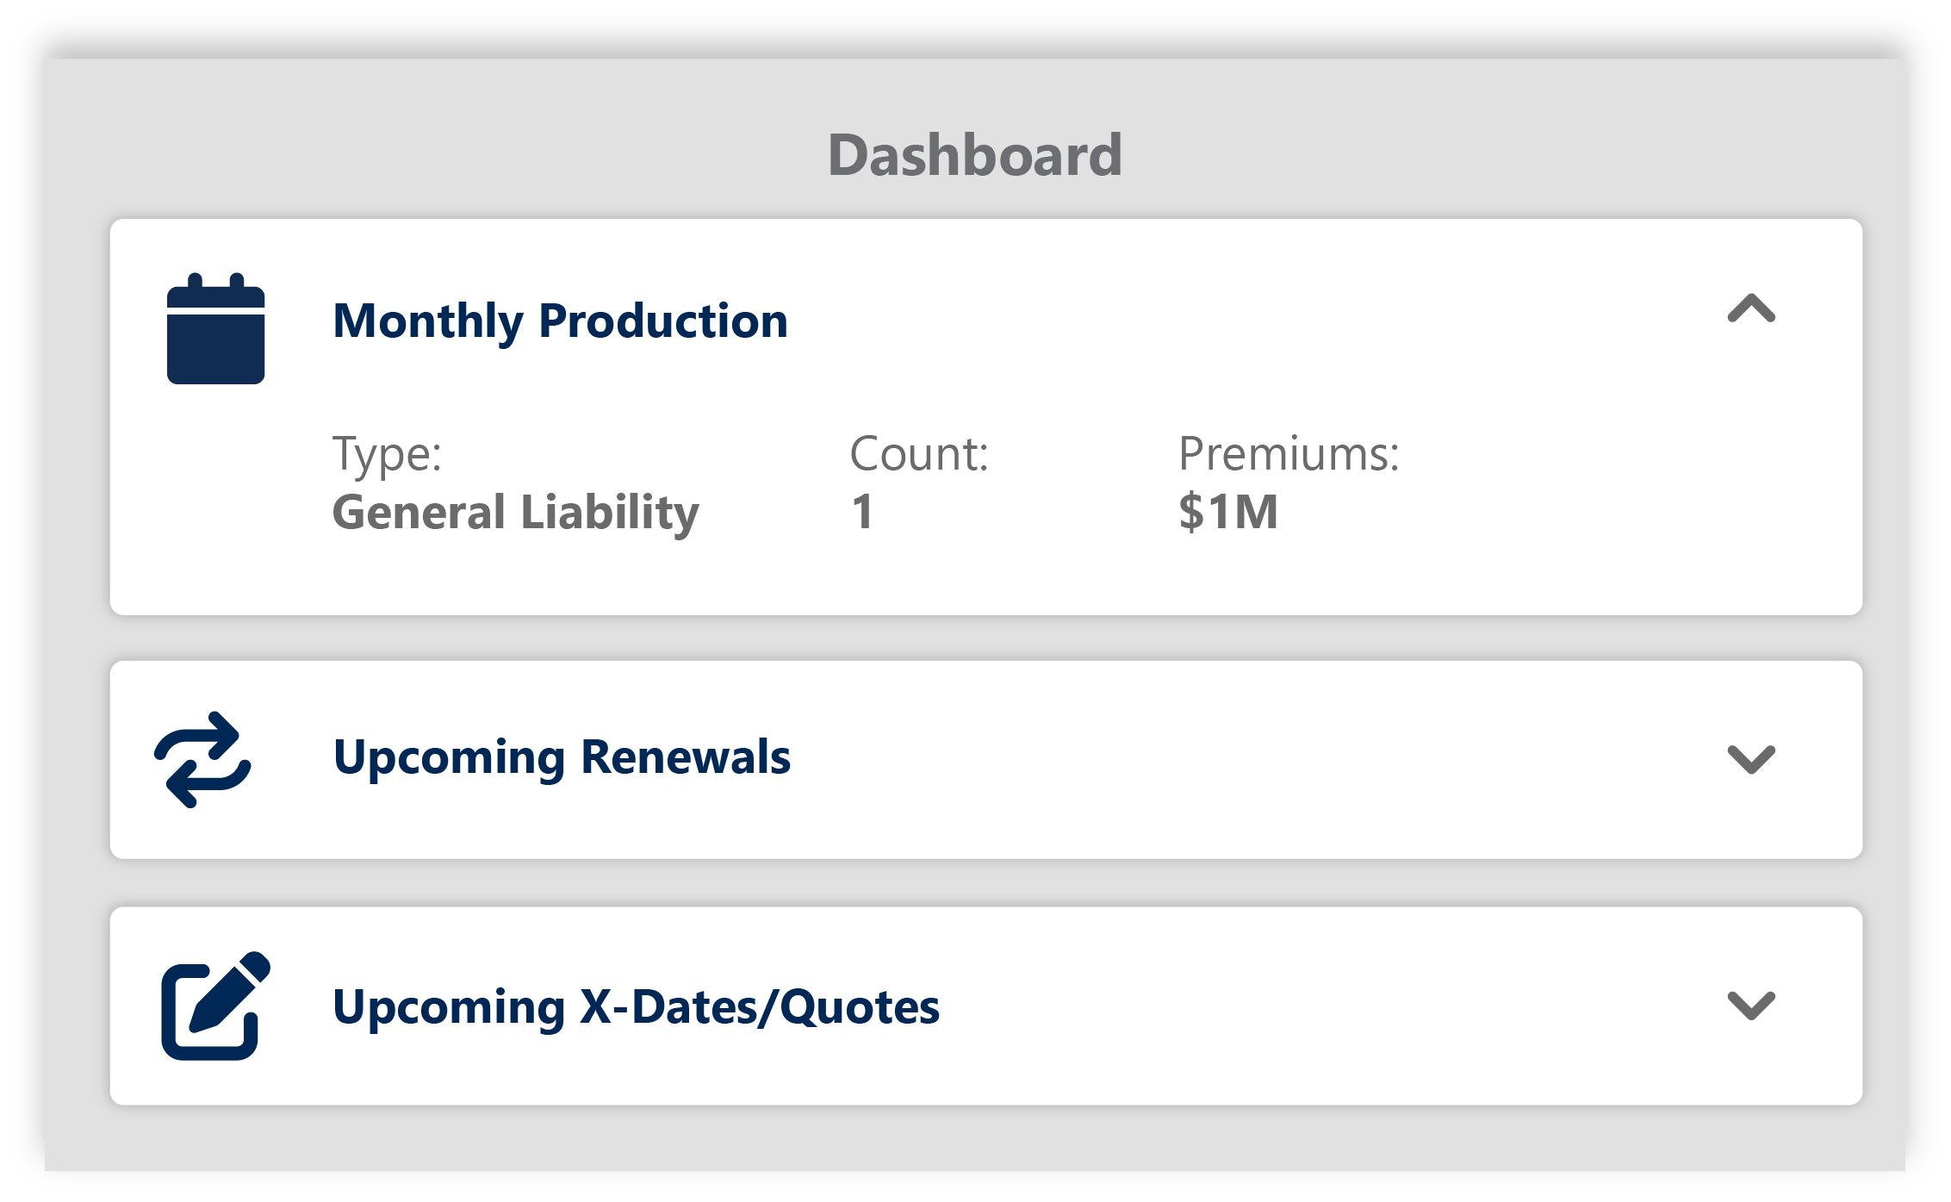
Task: Click the X-Dates/Quotes pencil edit icon
Action: (215, 1006)
